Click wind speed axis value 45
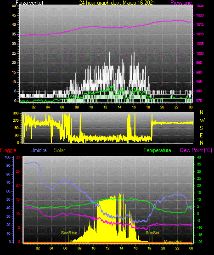The height and width of the screenshot is (255, 214). [x=14, y=15]
